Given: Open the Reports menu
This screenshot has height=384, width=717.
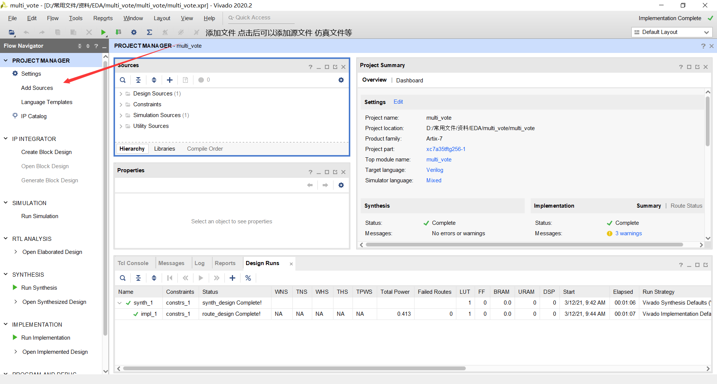Looking at the screenshot, I should click(103, 18).
